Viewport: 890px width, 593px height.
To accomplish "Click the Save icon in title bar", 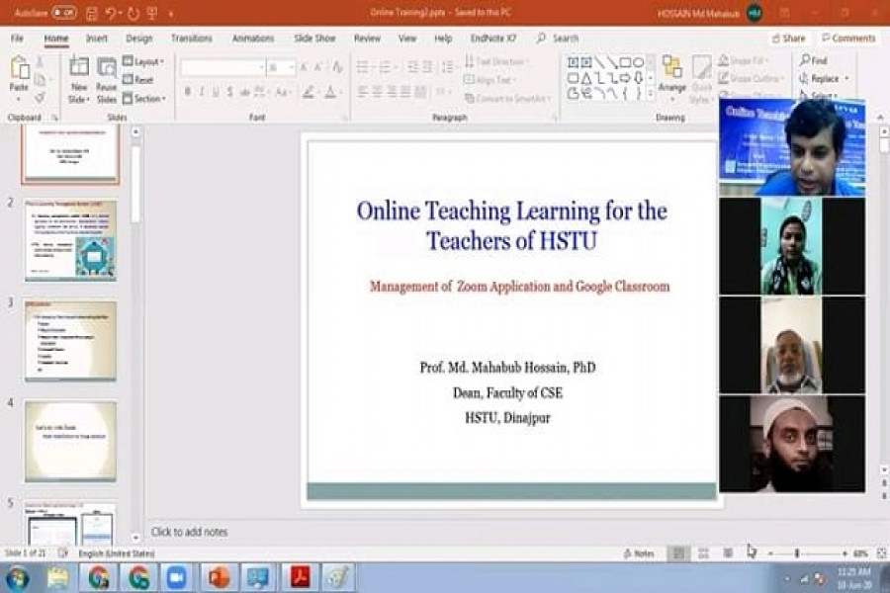I will click(x=92, y=13).
